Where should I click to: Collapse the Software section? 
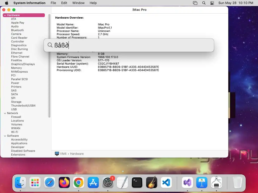pos(5,136)
